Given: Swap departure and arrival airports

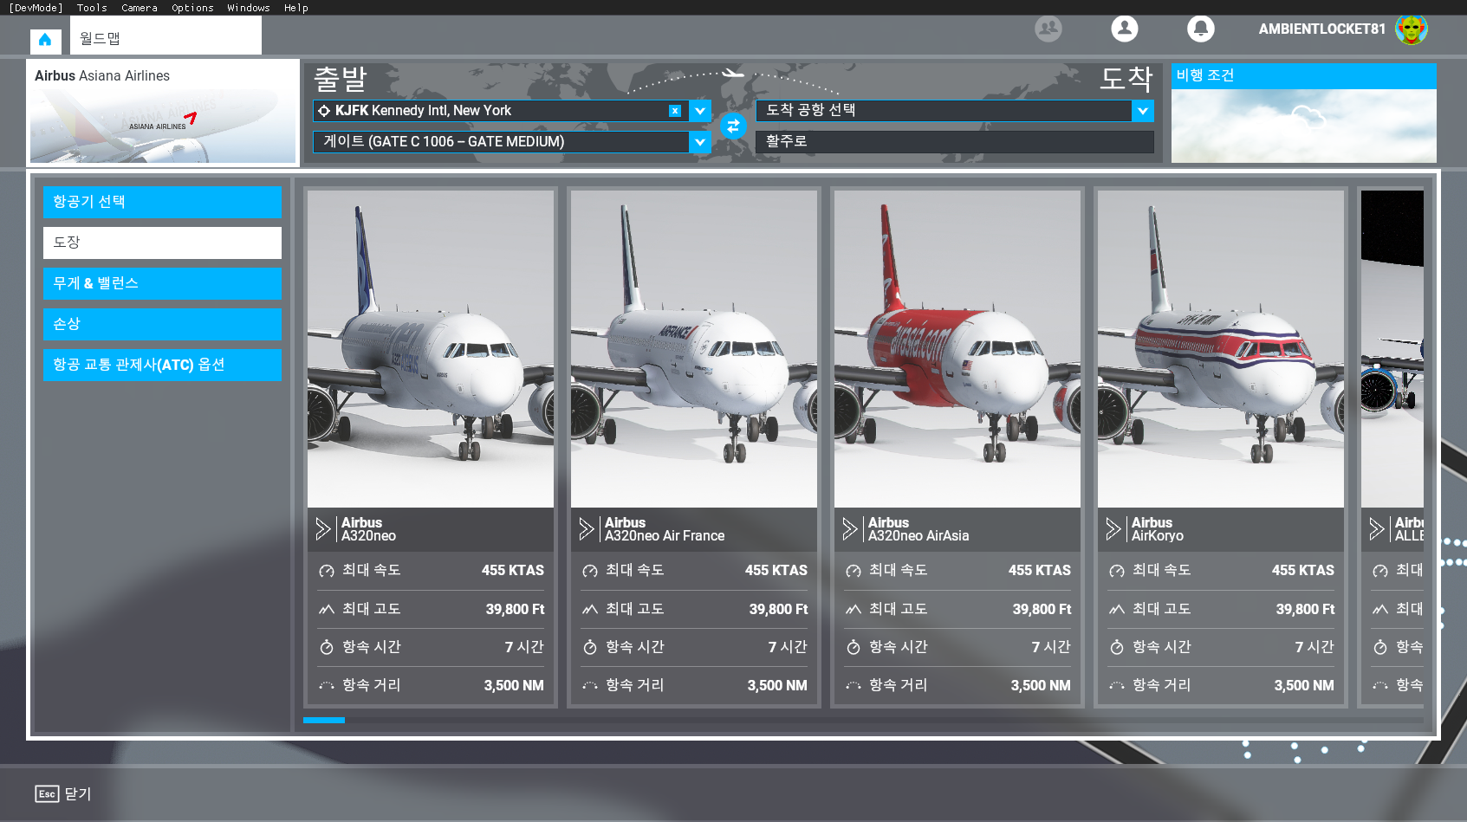Looking at the screenshot, I should click(x=733, y=126).
